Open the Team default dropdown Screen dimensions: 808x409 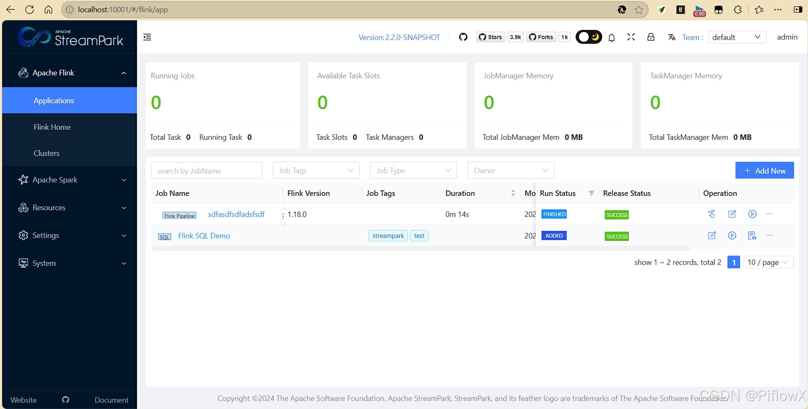click(x=737, y=37)
